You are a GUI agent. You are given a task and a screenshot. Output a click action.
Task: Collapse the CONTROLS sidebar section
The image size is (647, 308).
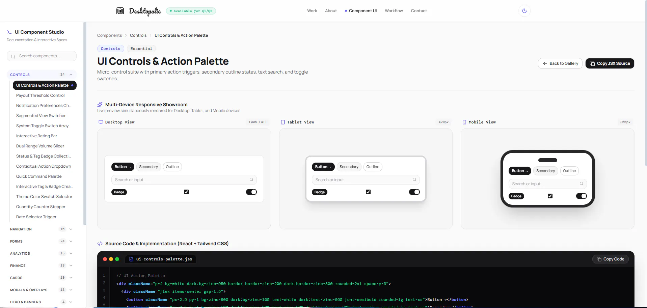[42, 75]
